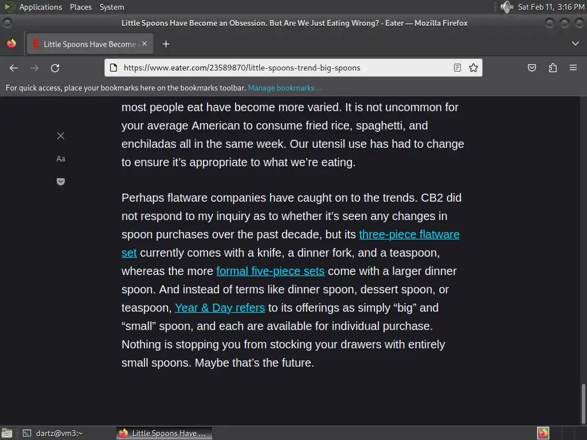Toggle reader view icon in address bar
Image resolution: width=587 pixels, height=440 pixels.
(457, 68)
